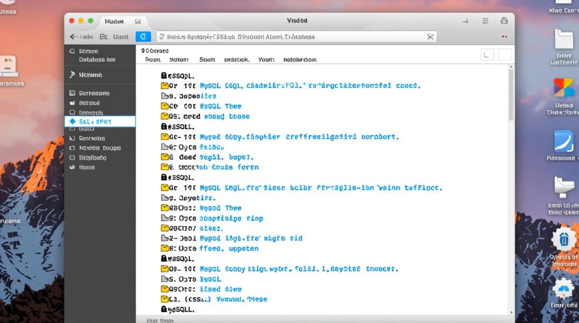
Task: Click the Query menu above the result list
Action: (152, 59)
